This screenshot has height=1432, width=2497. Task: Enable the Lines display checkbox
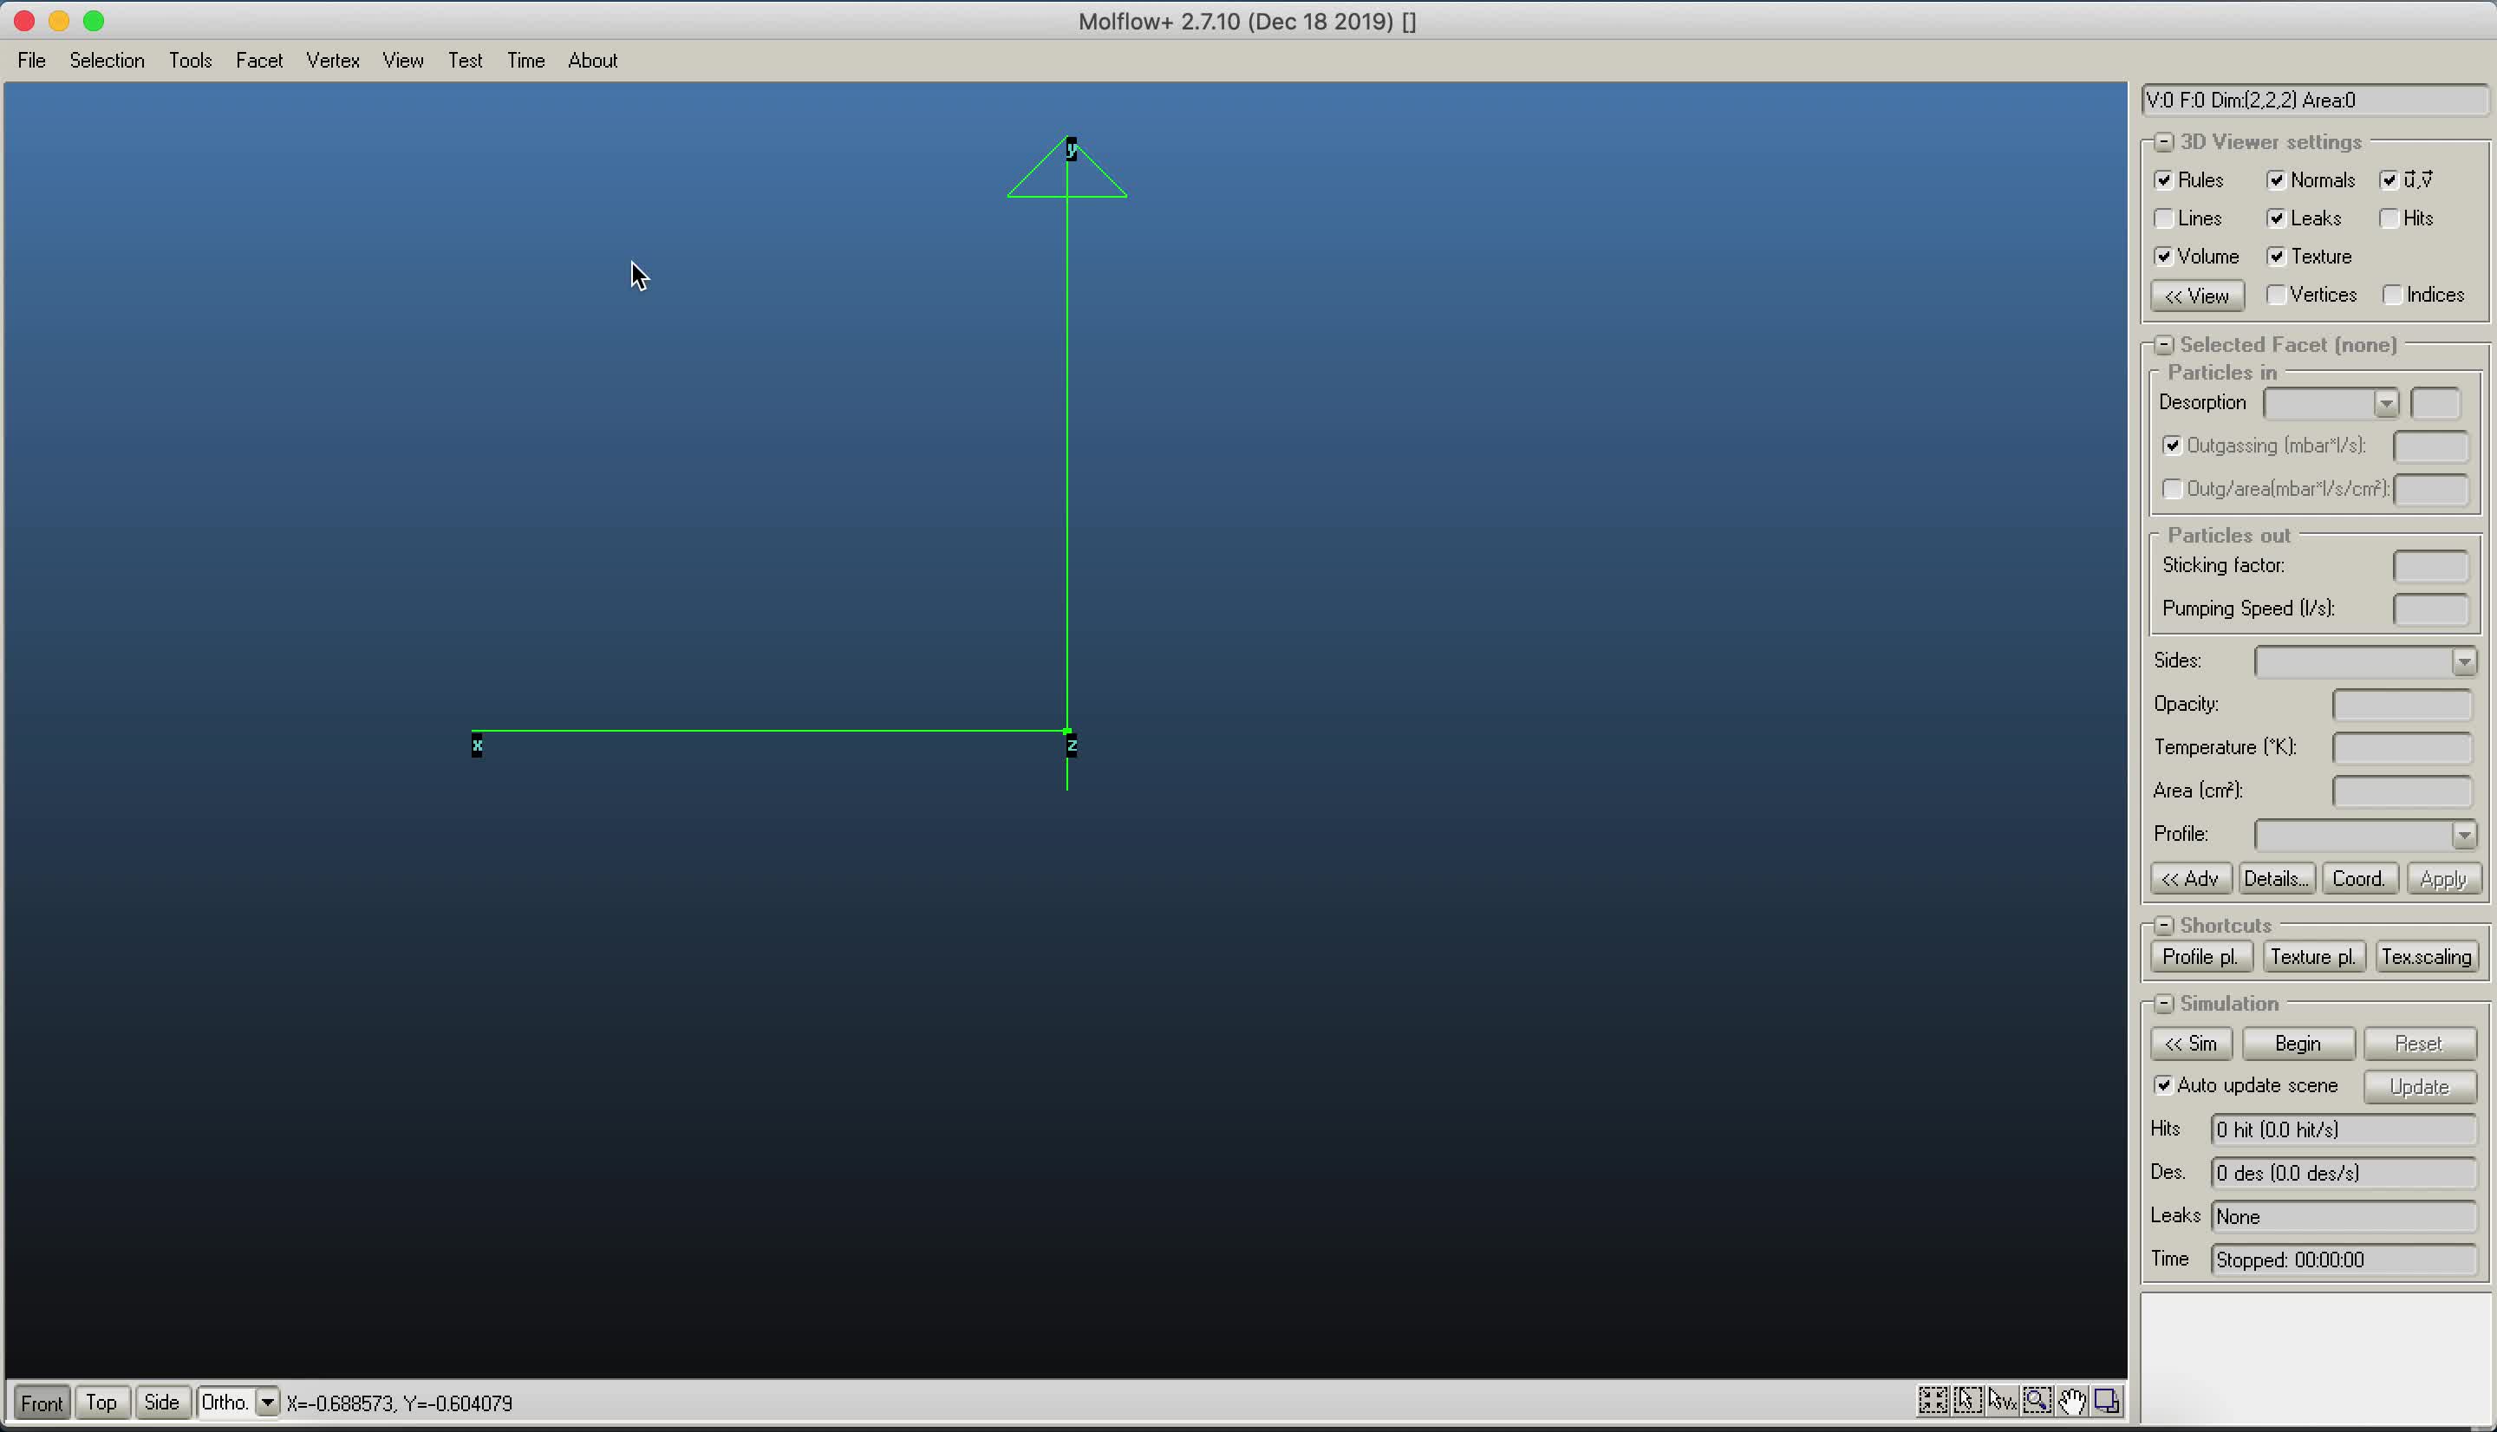coord(2166,218)
